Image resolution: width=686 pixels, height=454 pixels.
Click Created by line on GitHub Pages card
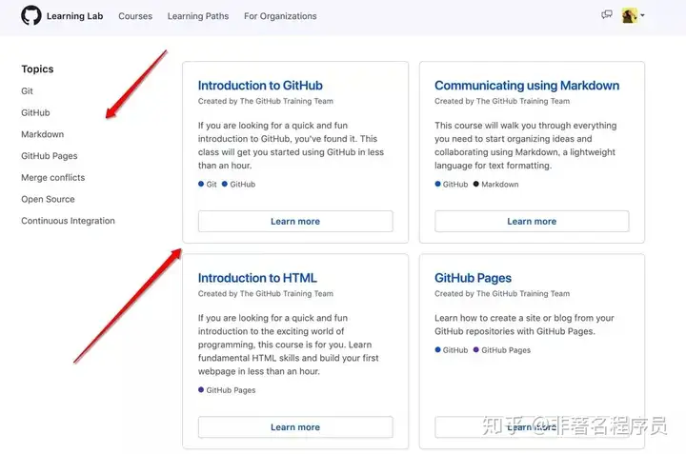coord(502,294)
